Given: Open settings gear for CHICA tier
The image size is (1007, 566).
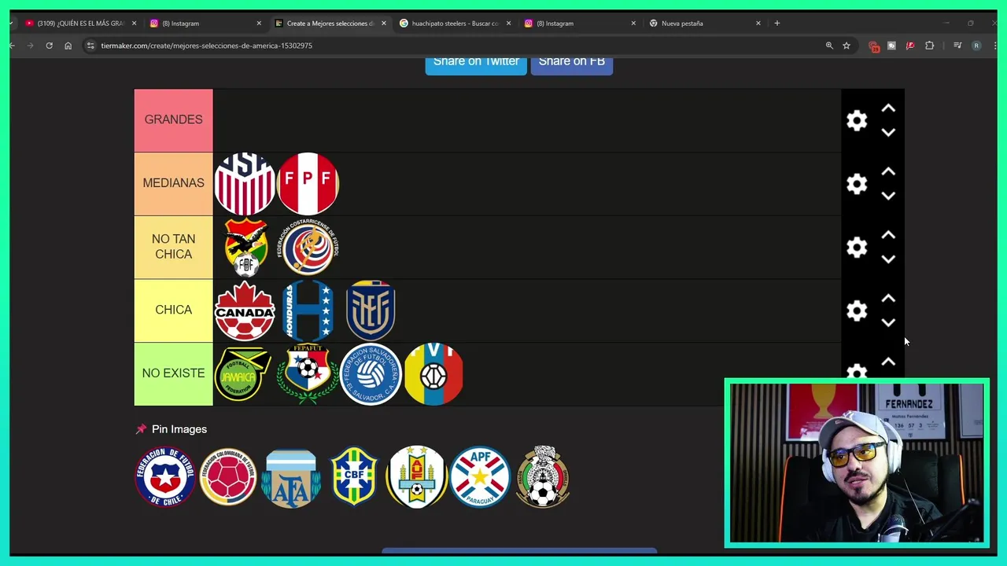Looking at the screenshot, I should coord(857,311).
